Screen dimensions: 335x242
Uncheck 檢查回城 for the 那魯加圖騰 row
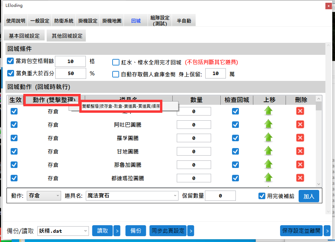coord(235,165)
